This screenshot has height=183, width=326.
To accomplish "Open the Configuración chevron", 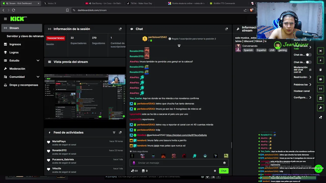I will click(310, 97).
